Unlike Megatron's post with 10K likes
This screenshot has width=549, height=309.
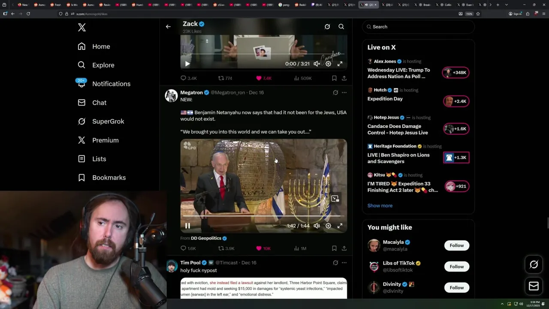tap(263, 248)
